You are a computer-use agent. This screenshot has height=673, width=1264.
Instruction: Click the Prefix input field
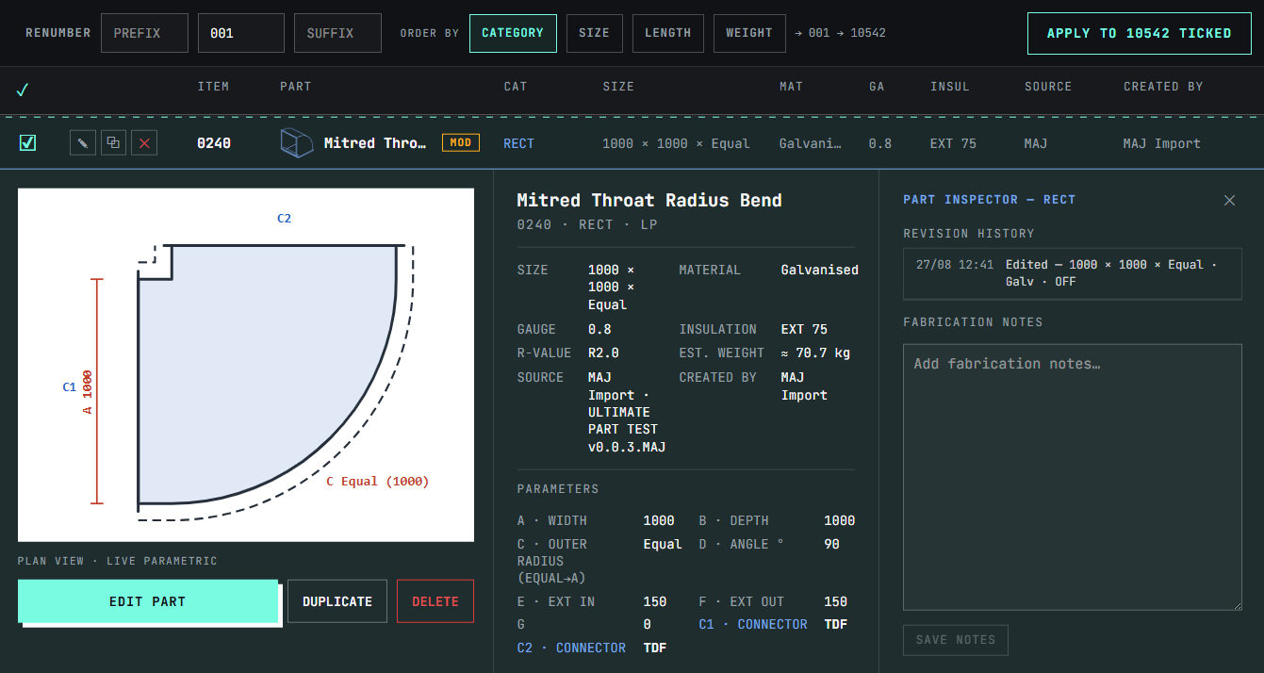click(144, 33)
